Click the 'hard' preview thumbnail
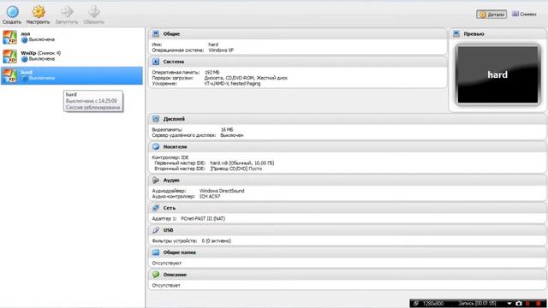The image size is (548, 308). click(x=497, y=74)
